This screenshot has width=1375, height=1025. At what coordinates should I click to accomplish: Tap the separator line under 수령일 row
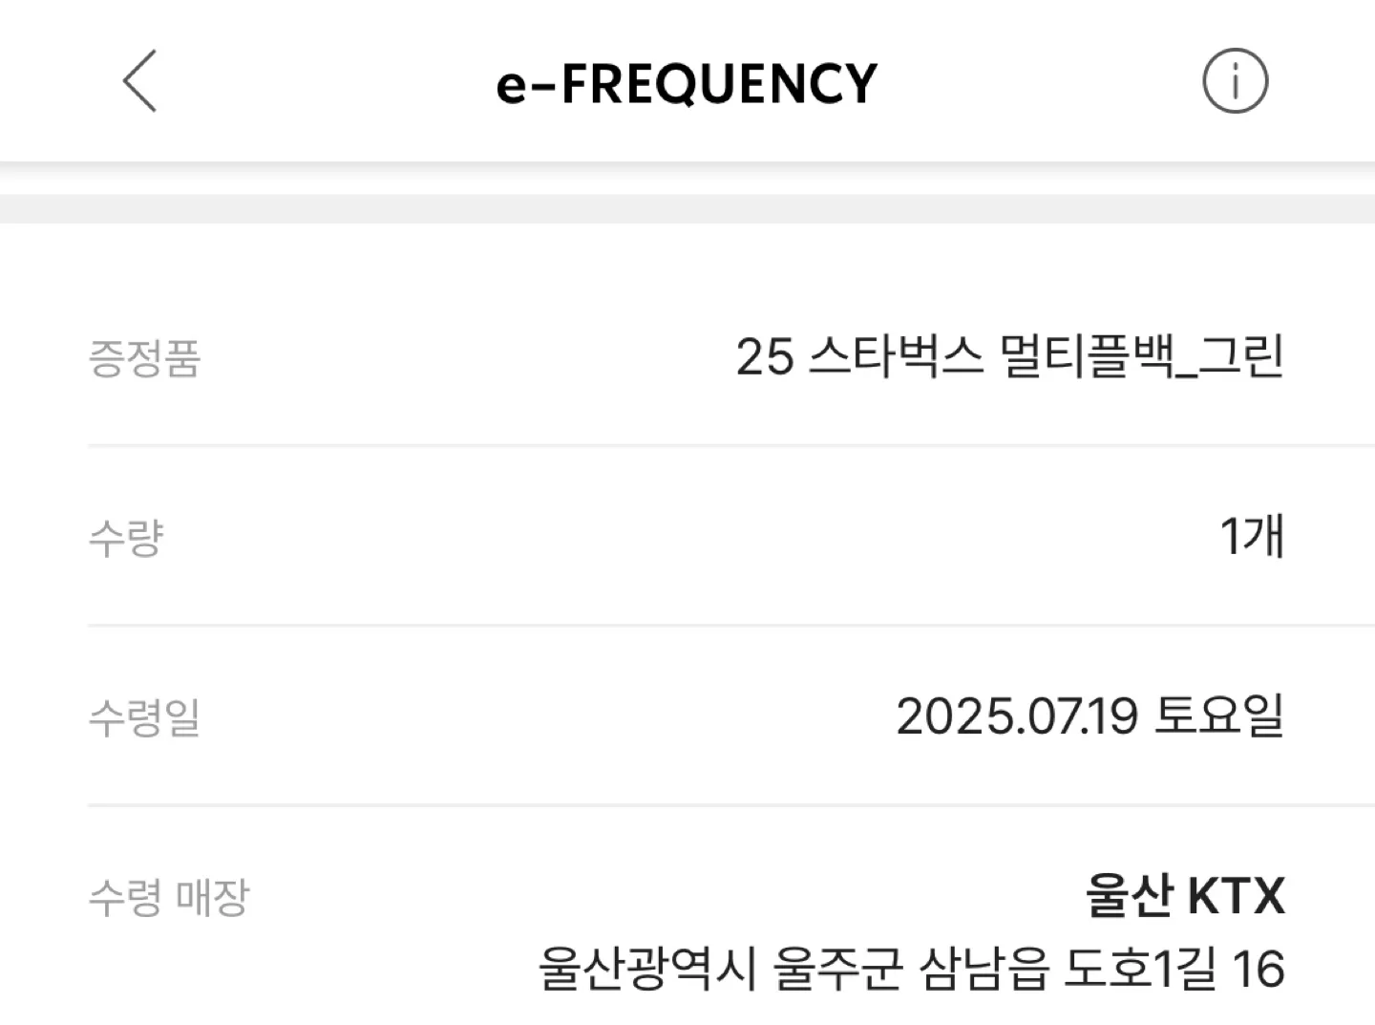coord(731,805)
